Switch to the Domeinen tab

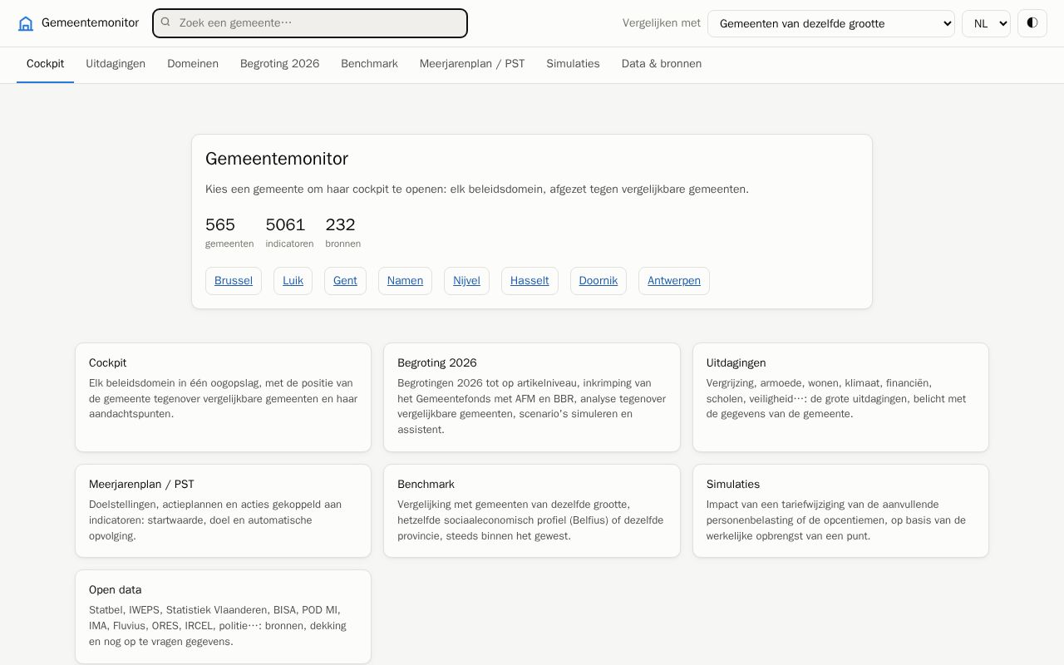pos(193,64)
